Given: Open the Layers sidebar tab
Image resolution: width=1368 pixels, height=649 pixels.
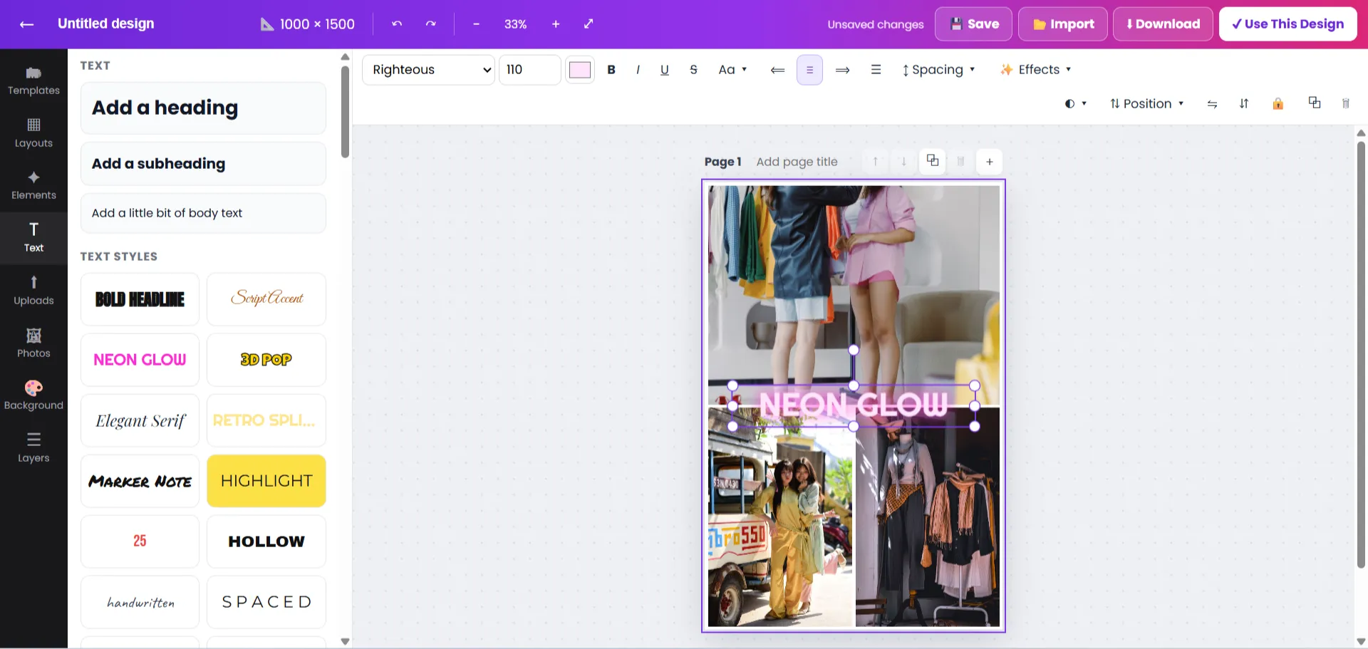Looking at the screenshot, I should [x=33, y=448].
